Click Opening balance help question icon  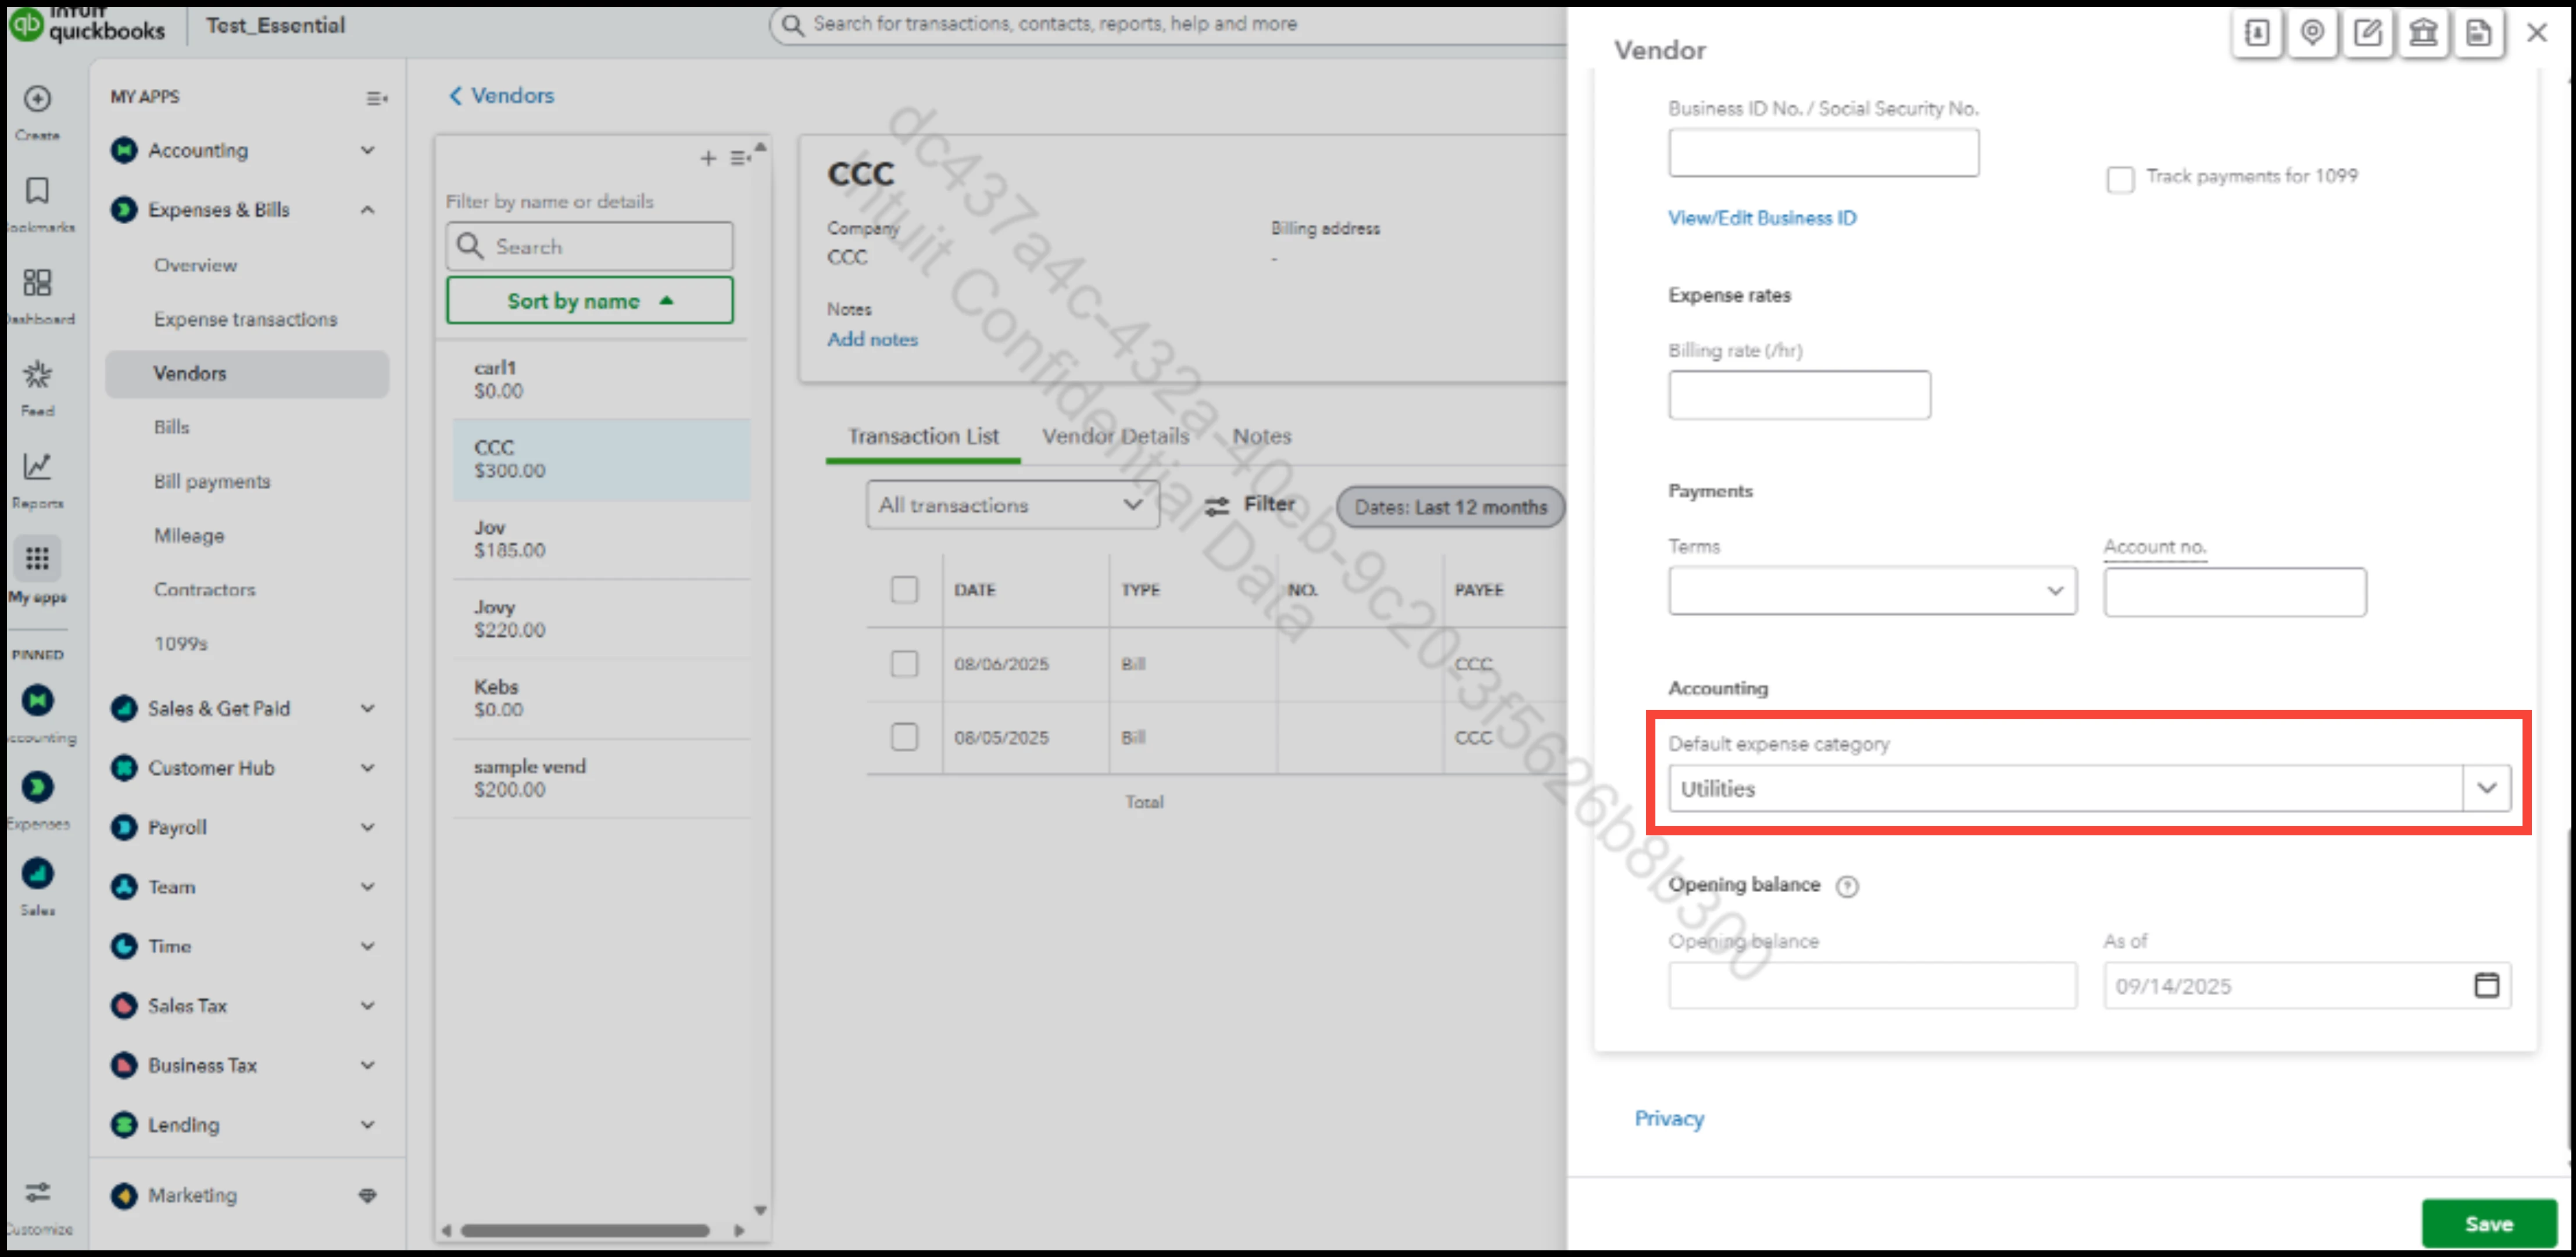pos(1847,886)
